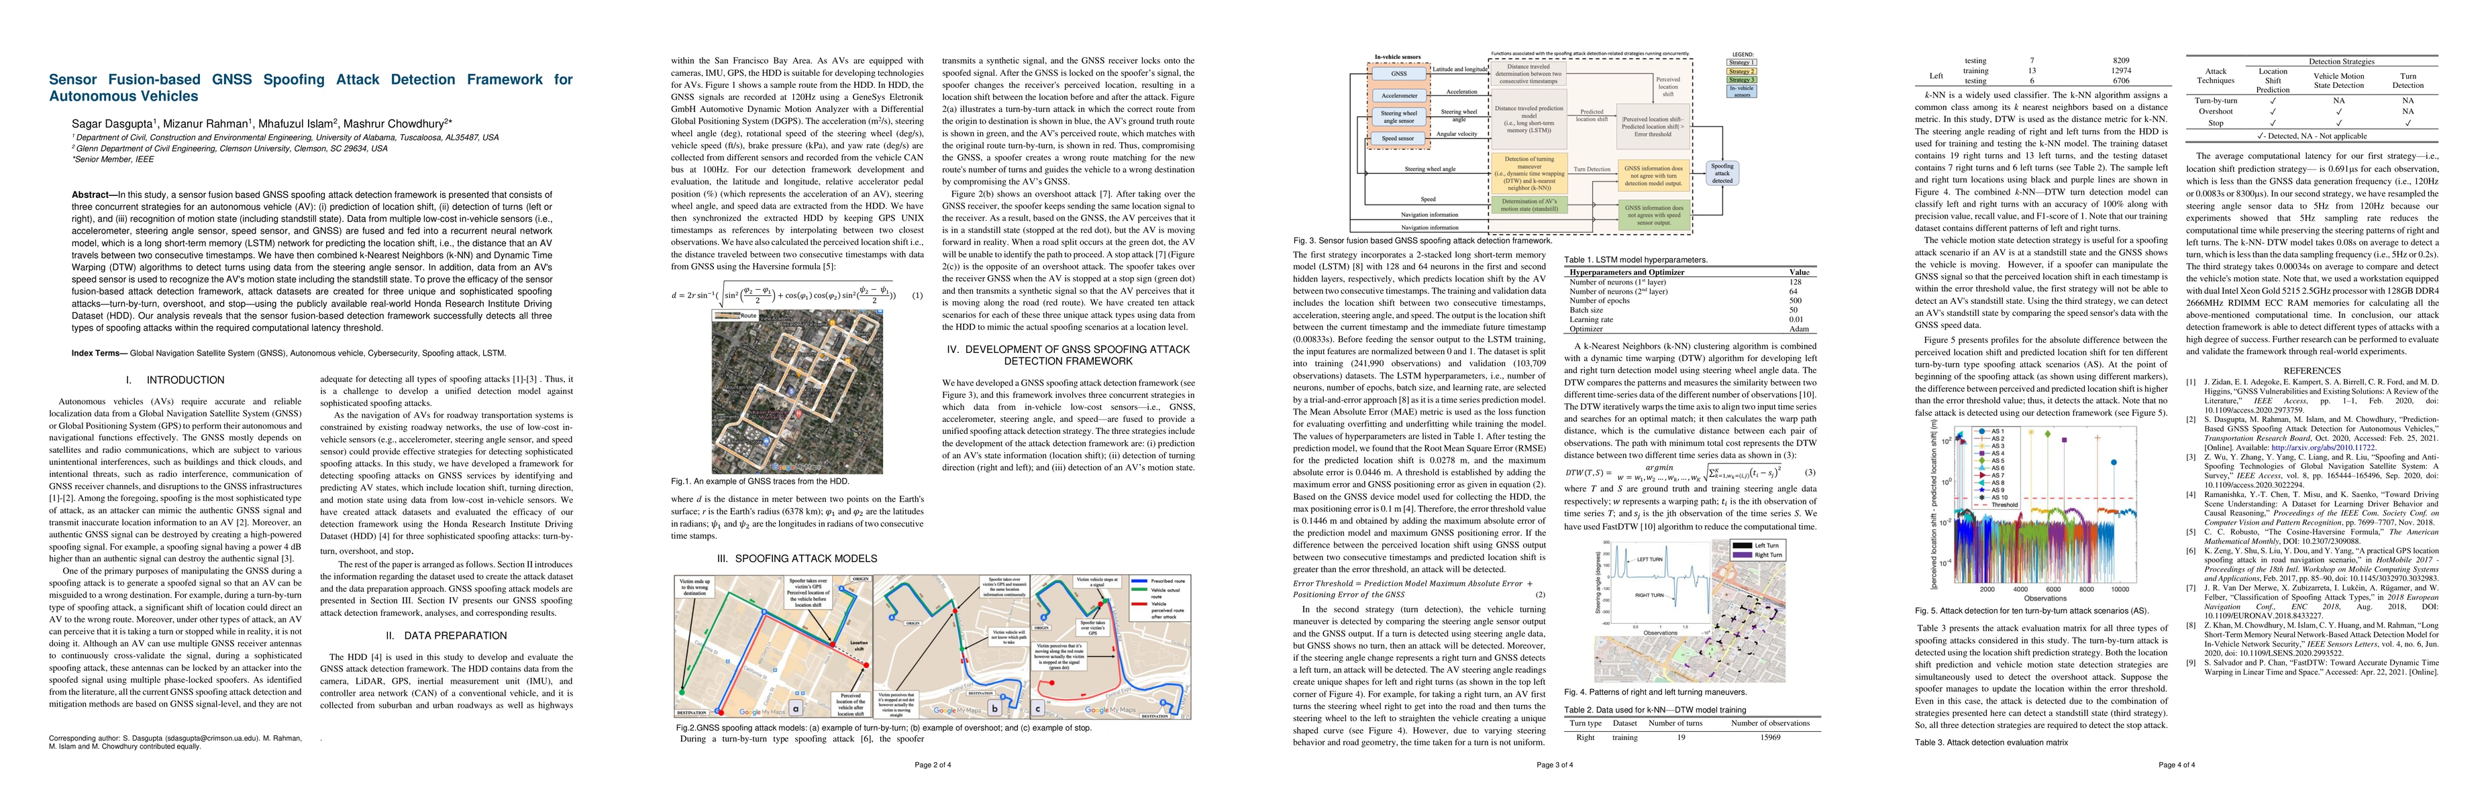Click the Strategy 2 yellow legend swatch

[x=1741, y=71]
